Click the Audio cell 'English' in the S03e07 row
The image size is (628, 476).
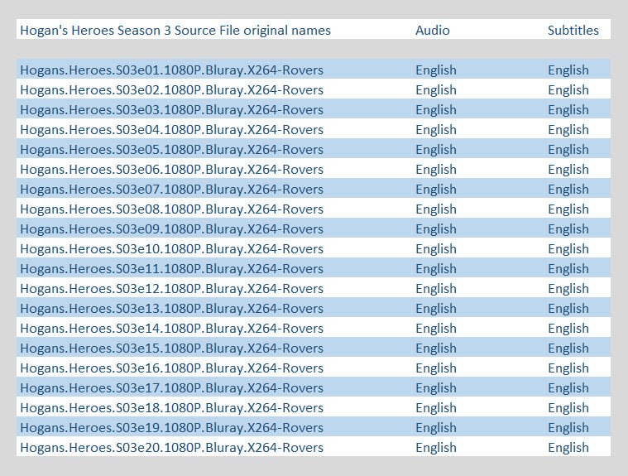pyautogui.click(x=436, y=189)
